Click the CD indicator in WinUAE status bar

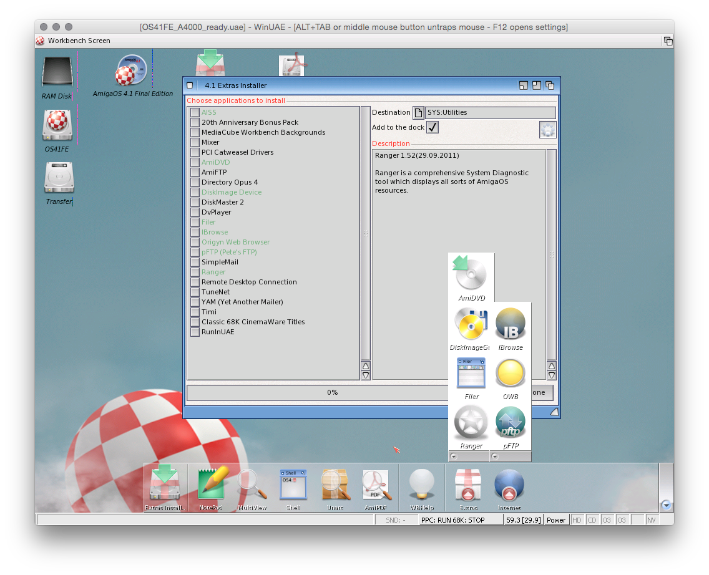592,520
